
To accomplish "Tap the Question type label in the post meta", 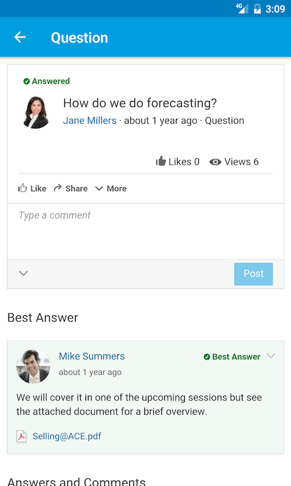I will [x=224, y=120].
